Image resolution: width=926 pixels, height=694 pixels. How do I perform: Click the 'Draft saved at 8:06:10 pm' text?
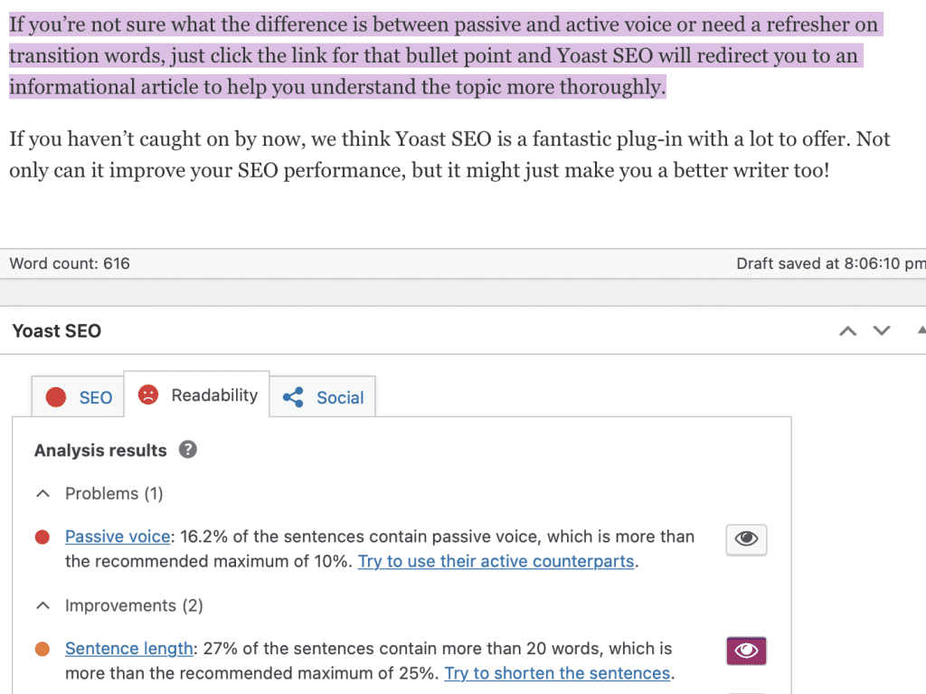830,263
